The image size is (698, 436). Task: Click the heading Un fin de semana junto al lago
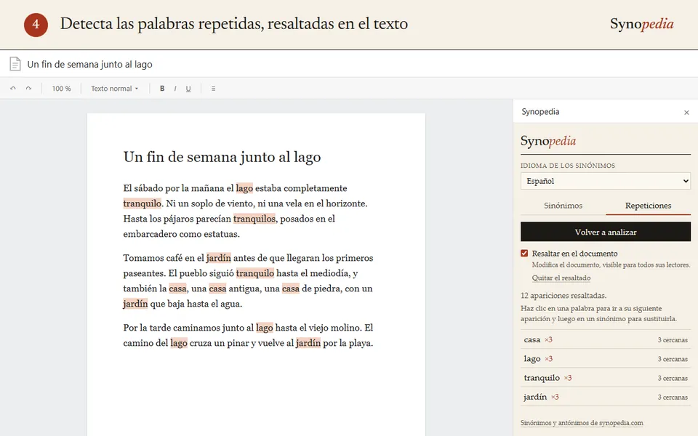click(x=222, y=157)
